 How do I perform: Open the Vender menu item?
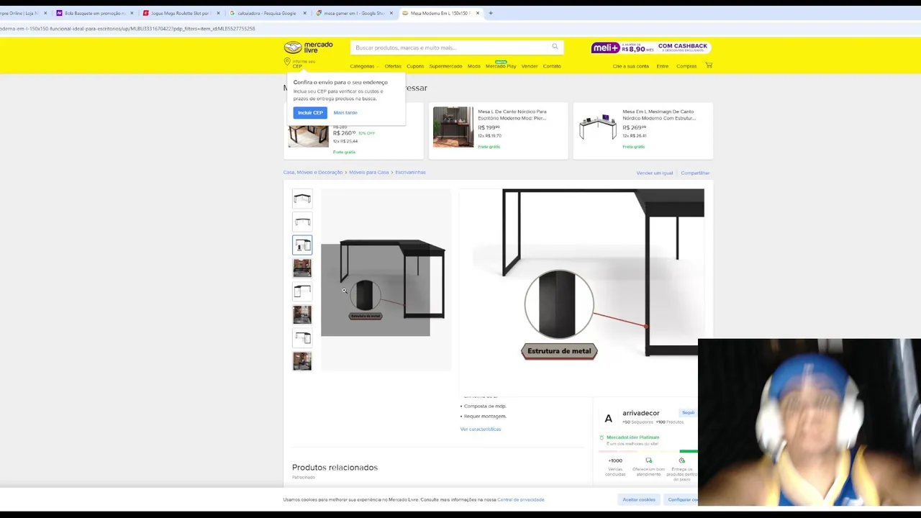click(x=530, y=66)
